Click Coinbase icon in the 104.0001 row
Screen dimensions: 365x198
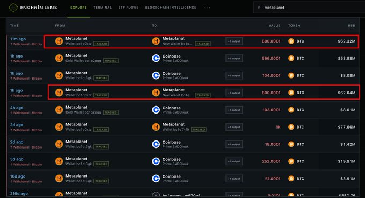156,75
